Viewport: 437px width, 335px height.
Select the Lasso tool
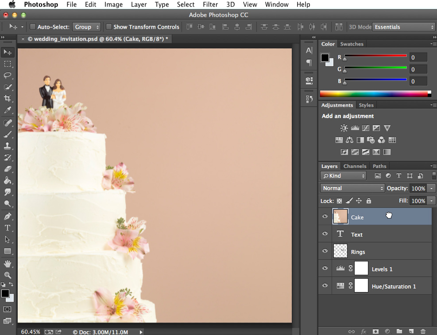tap(7, 75)
